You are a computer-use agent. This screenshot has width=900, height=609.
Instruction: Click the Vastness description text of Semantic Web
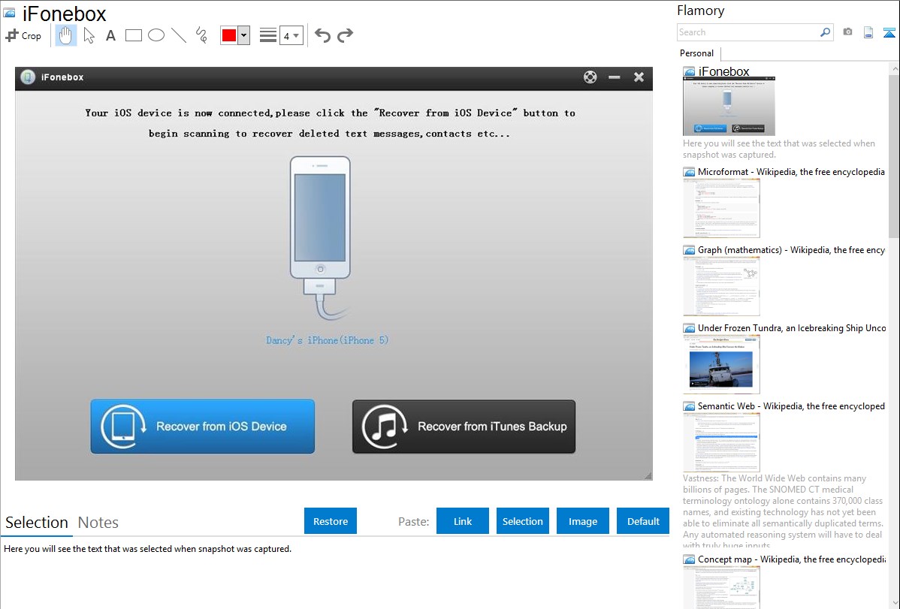tap(783, 512)
